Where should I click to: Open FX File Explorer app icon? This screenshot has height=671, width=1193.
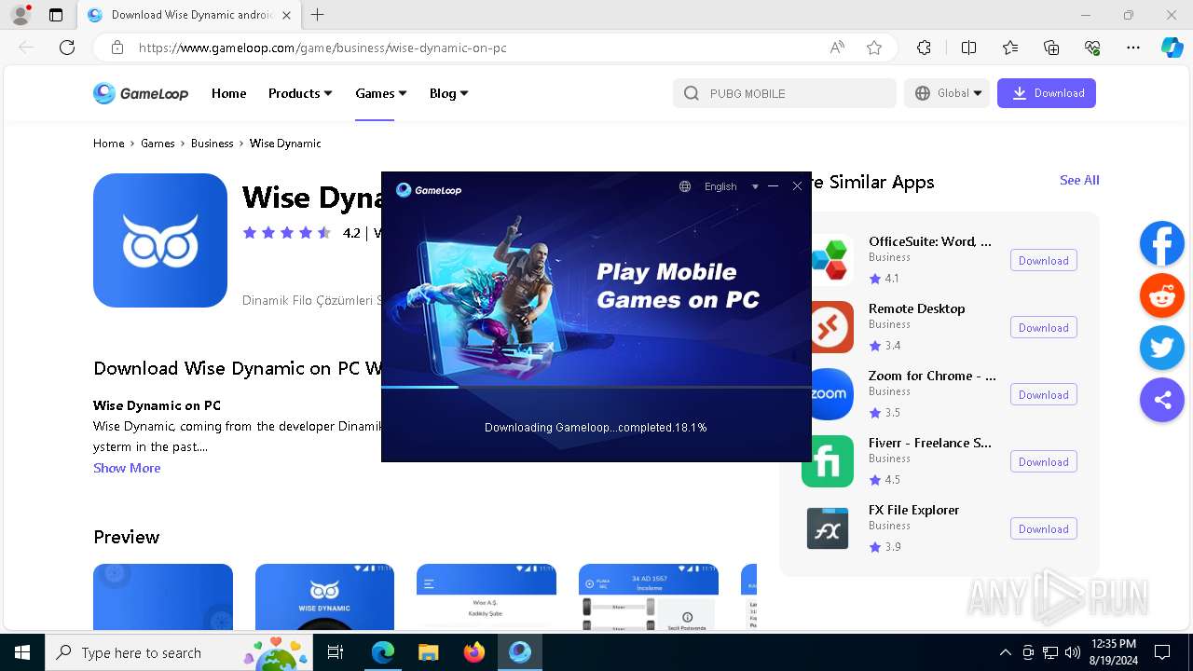click(828, 528)
